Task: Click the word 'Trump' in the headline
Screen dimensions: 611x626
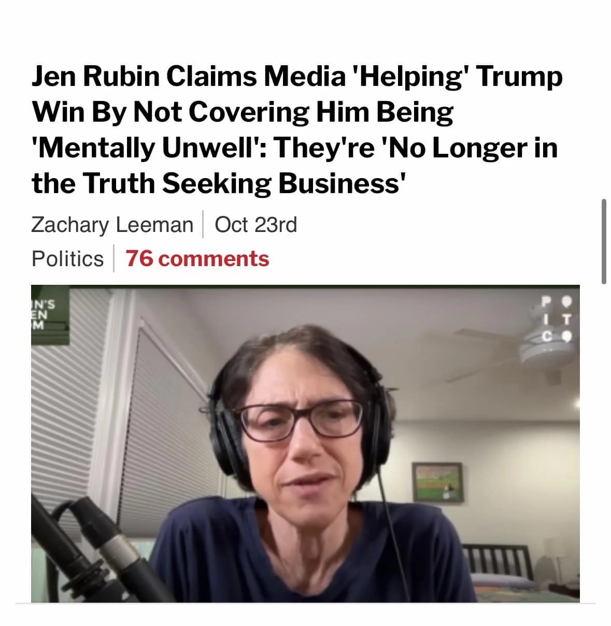Action: pos(520,77)
